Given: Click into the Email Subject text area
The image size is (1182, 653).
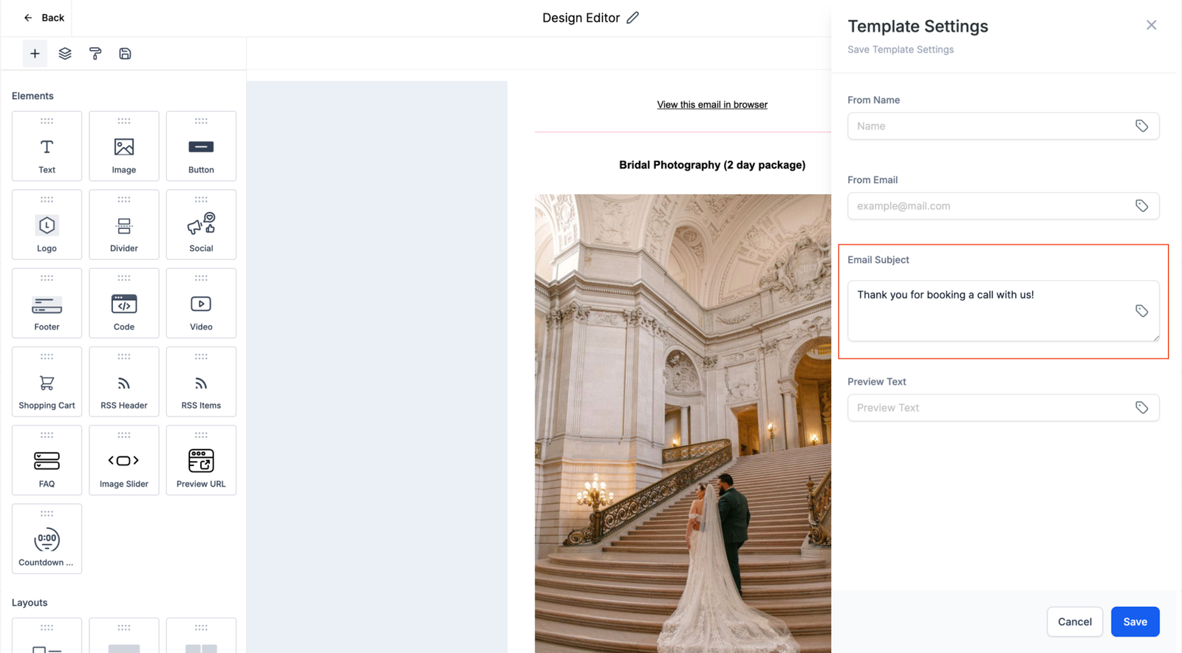Looking at the screenshot, I should pyautogui.click(x=988, y=310).
